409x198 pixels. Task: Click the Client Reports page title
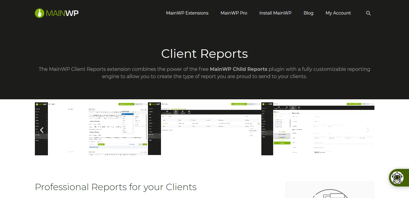pyautogui.click(x=205, y=54)
